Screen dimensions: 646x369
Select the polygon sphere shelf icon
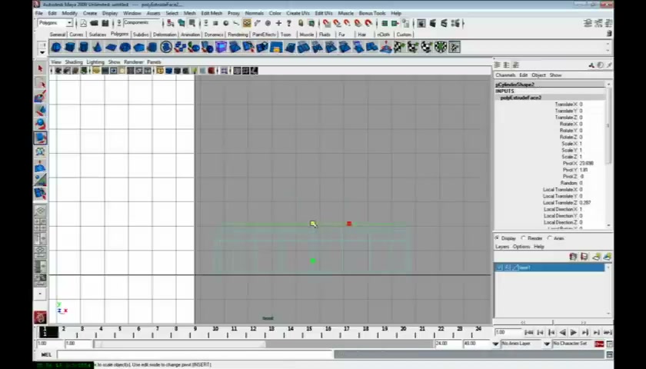pyautogui.click(x=56, y=48)
